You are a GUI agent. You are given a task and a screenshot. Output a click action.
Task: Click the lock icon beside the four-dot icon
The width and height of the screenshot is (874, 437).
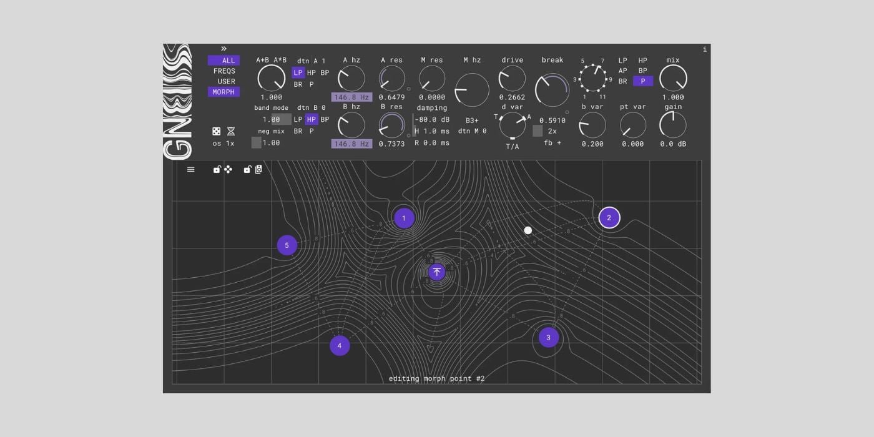point(217,169)
